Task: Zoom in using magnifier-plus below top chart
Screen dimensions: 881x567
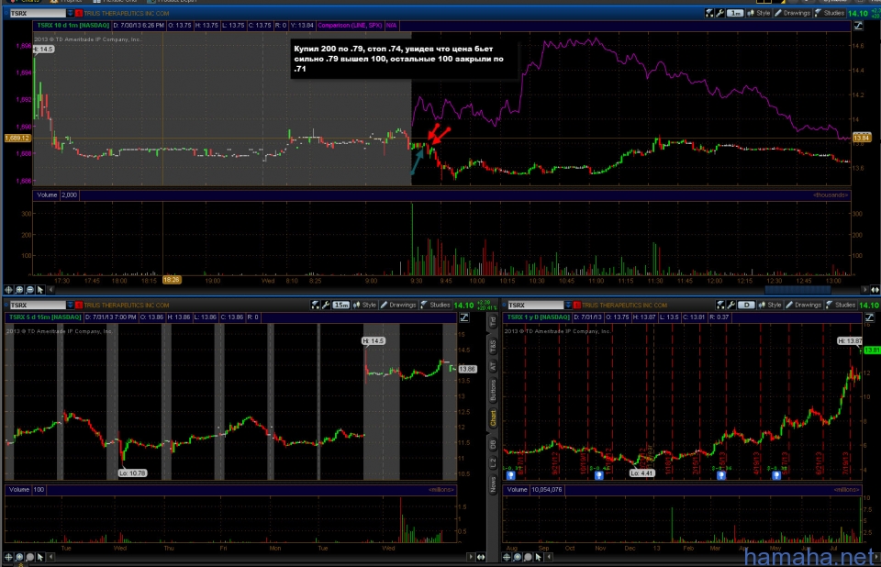Action: [x=19, y=290]
